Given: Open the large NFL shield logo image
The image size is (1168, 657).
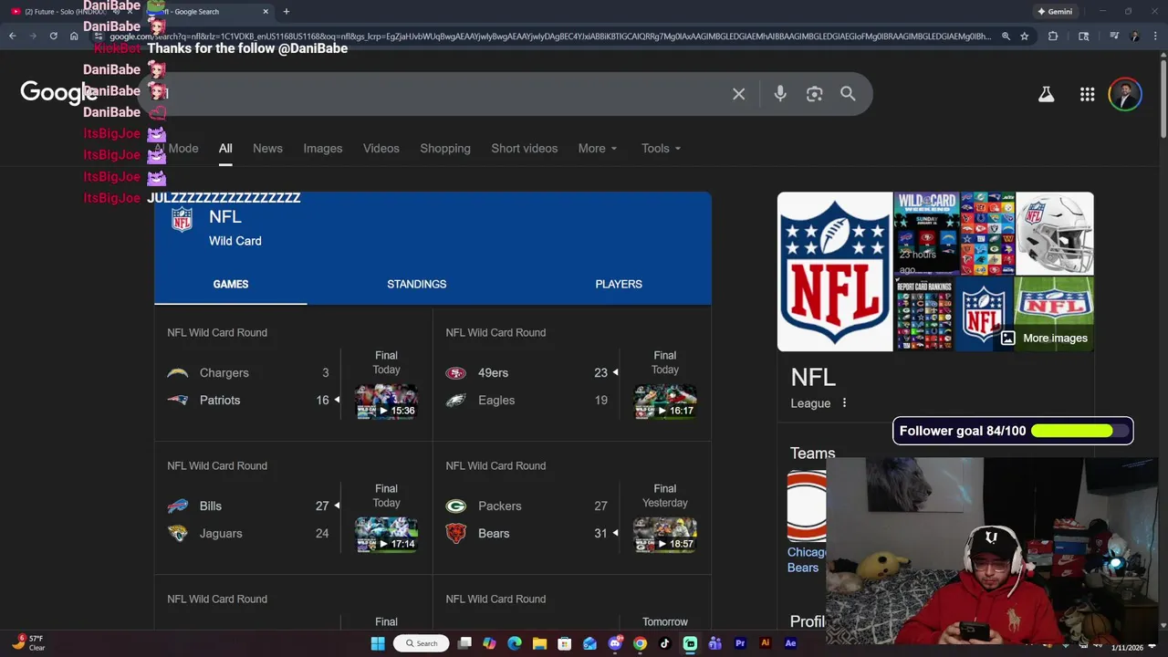Looking at the screenshot, I should 835,271.
